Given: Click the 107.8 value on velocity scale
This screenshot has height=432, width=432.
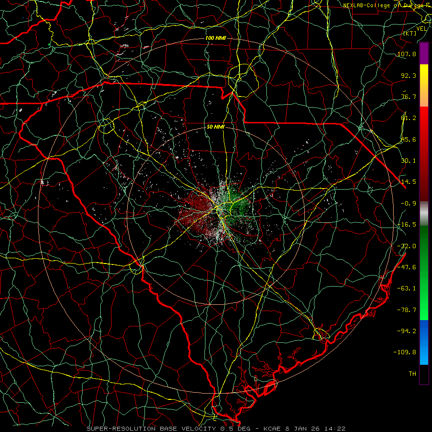Looking at the screenshot, I should [407, 54].
